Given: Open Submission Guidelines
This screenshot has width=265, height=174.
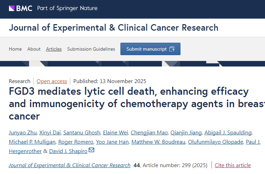Looking at the screenshot, I should tap(91, 49).
